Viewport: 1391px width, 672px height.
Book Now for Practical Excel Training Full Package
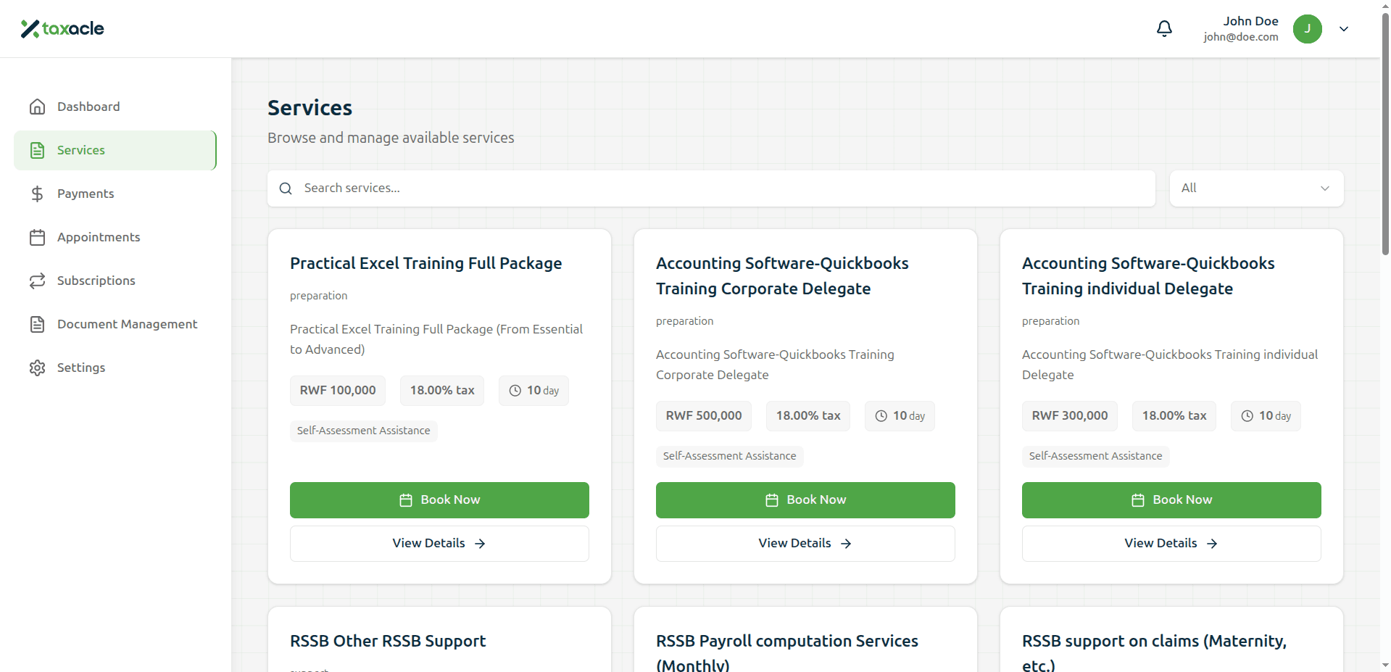(x=439, y=499)
